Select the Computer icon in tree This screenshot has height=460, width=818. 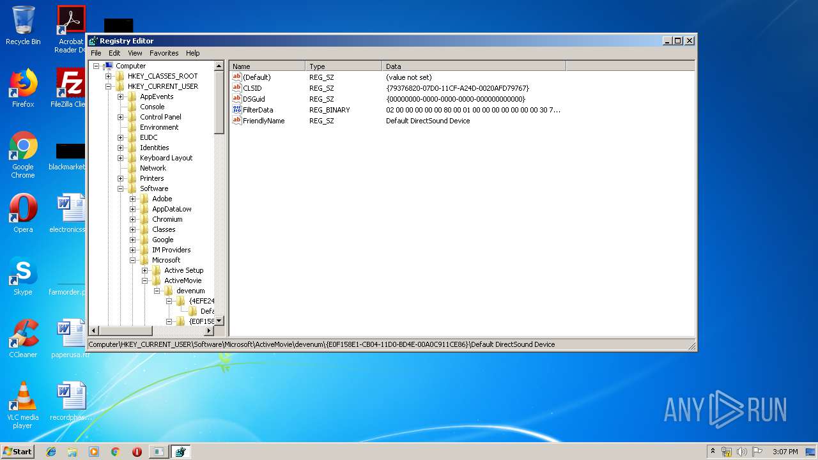pos(107,66)
